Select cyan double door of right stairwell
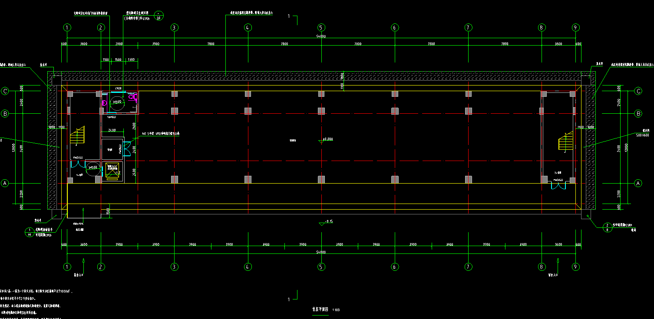Image resolution: width=654 pixels, height=319 pixels. (558, 186)
